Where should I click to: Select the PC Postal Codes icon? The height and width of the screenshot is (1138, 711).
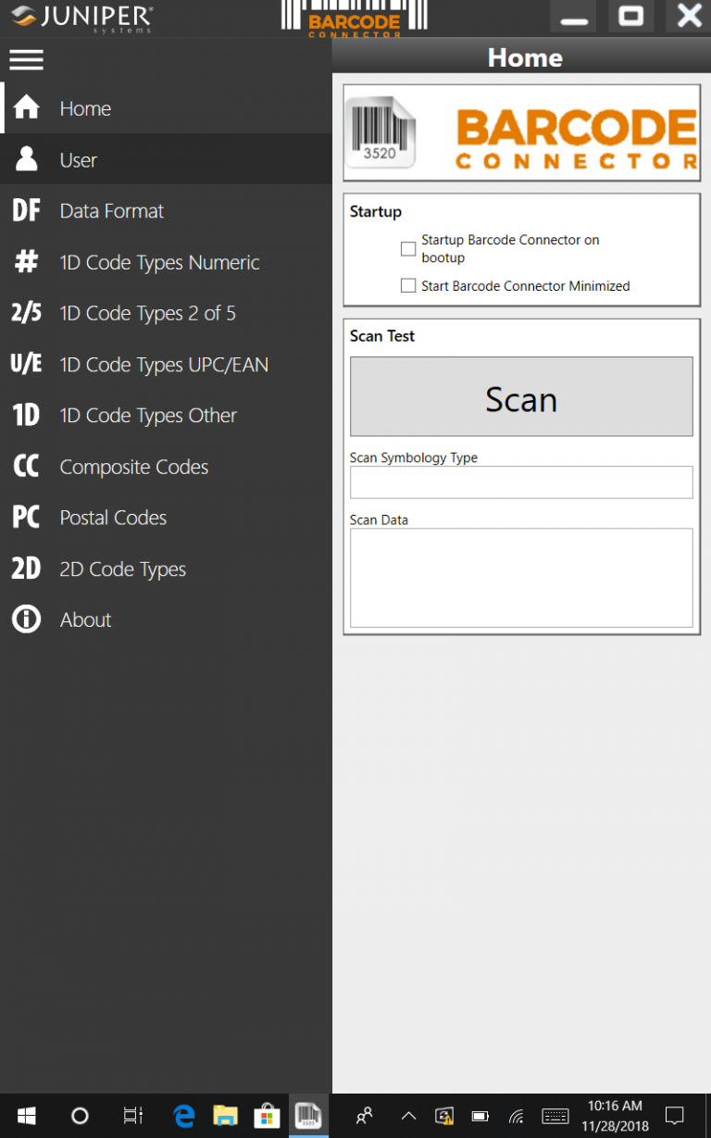tap(26, 517)
